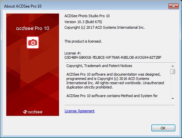Click the 'duplication strictly prohibited' notice text
Image resolution: width=182 pixels, height=138 pixels.
click(89, 87)
